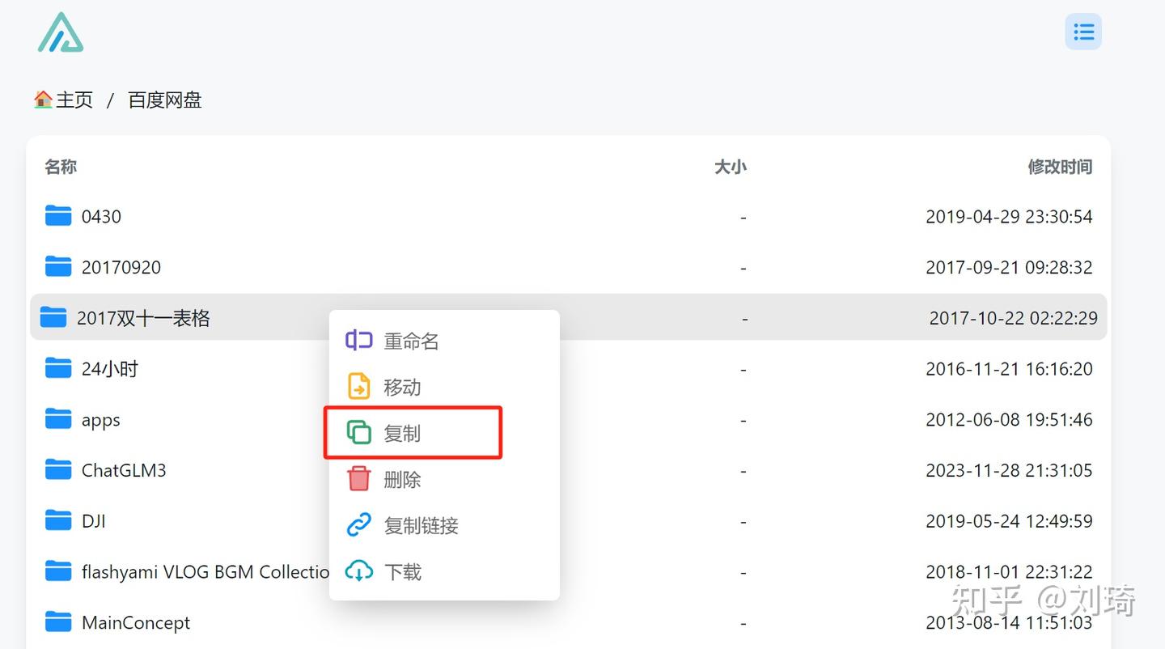Open the DJI folder
Screen dimensions: 1165x649
click(94, 520)
